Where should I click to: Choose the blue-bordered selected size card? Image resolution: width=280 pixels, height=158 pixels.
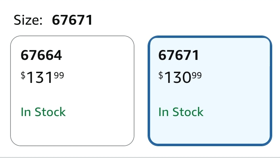pyautogui.click(x=210, y=91)
